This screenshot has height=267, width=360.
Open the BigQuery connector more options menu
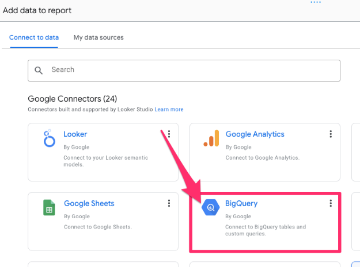coord(331,203)
